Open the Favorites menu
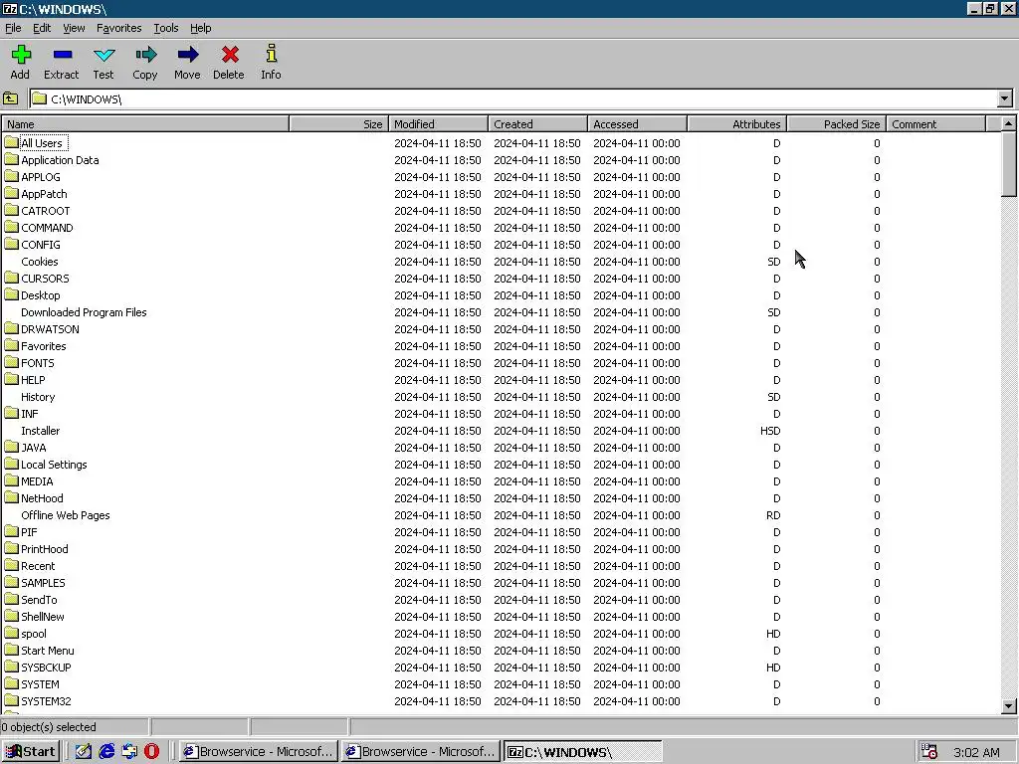This screenshot has height=764, width=1019. [x=119, y=28]
